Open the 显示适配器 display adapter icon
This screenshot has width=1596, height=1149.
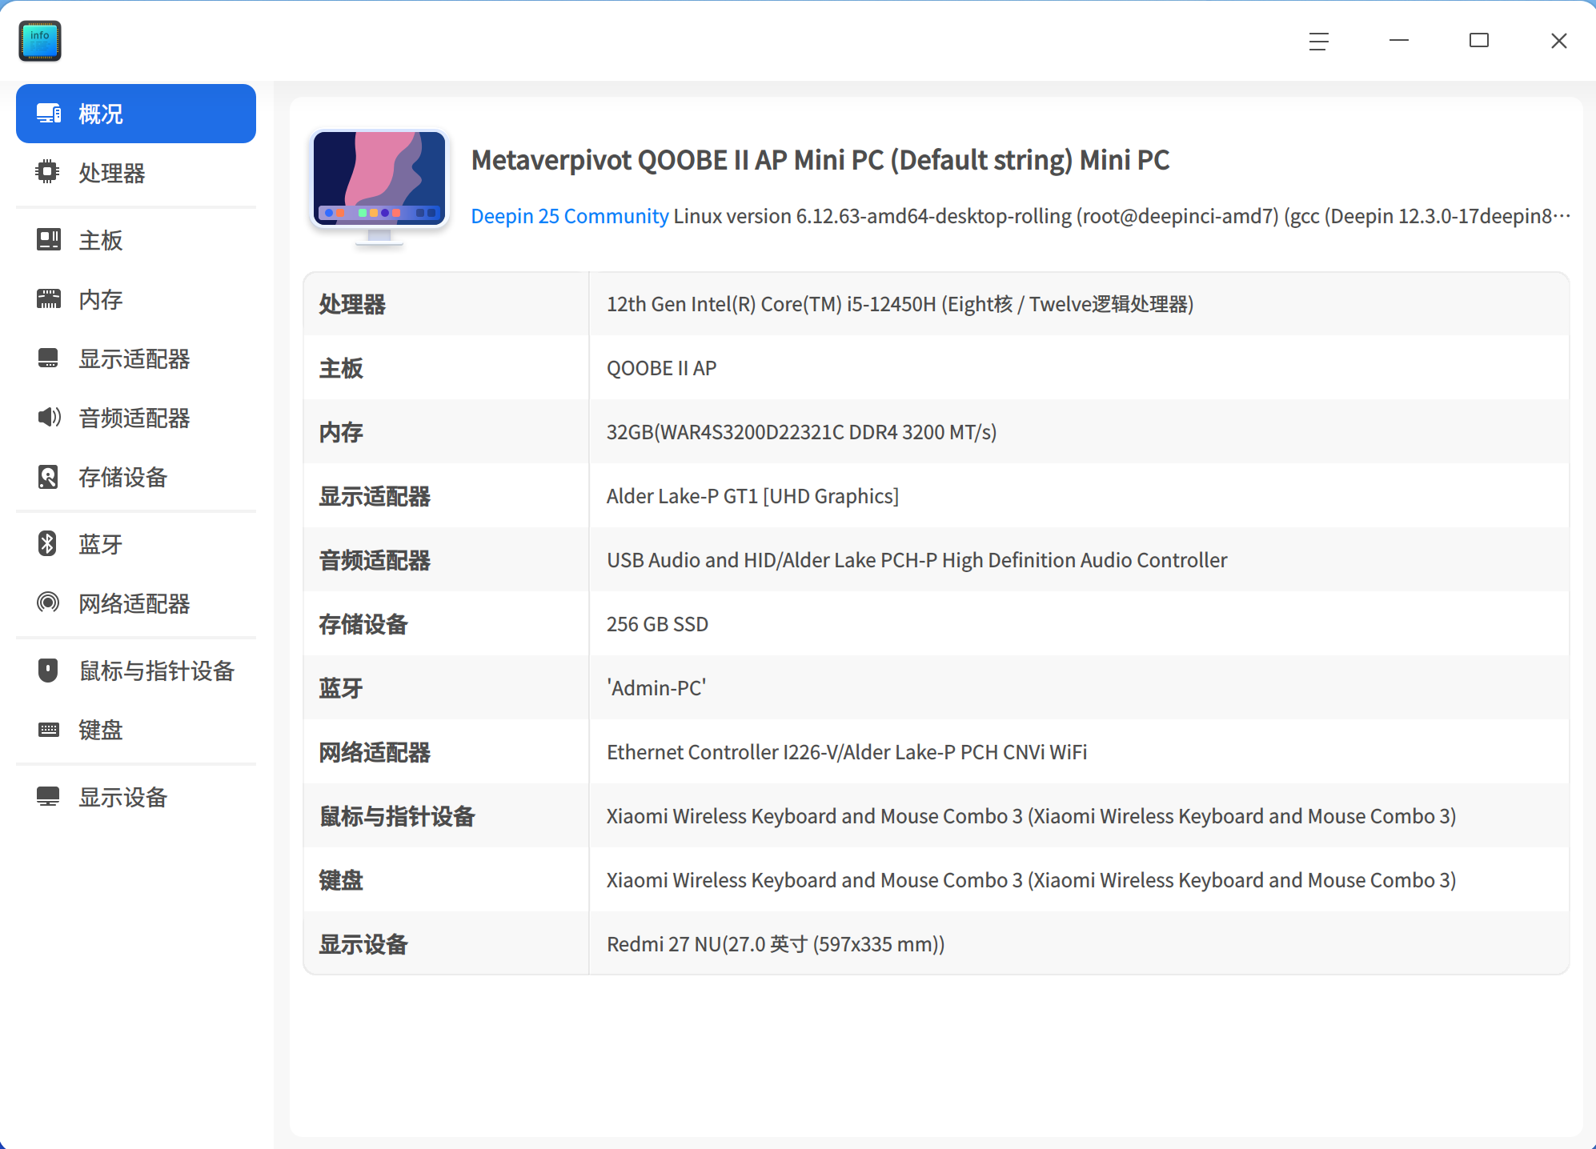(x=48, y=358)
